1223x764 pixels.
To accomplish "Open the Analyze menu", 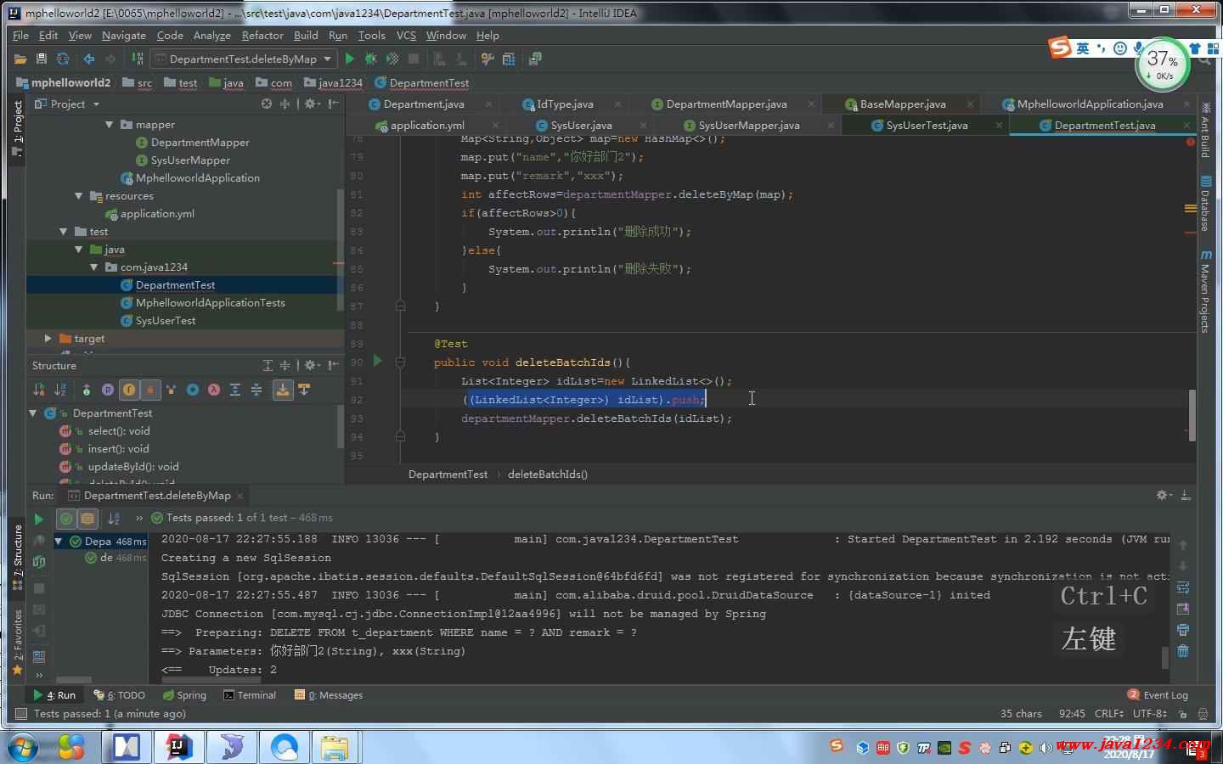I will click(x=211, y=35).
